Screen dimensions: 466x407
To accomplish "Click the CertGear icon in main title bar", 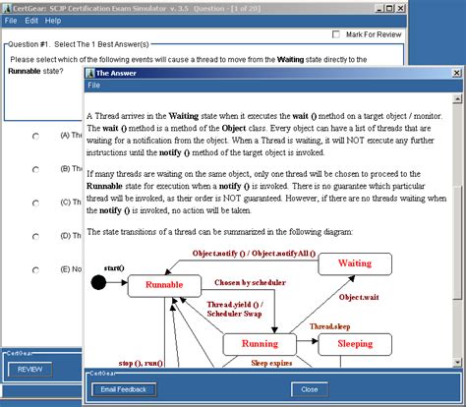I will click(x=7, y=9).
